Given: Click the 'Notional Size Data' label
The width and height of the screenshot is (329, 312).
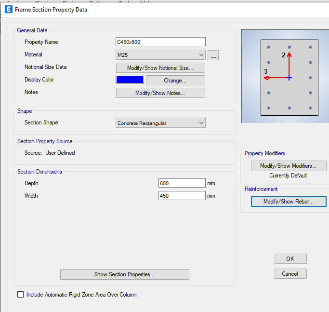Looking at the screenshot, I should (46, 67).
